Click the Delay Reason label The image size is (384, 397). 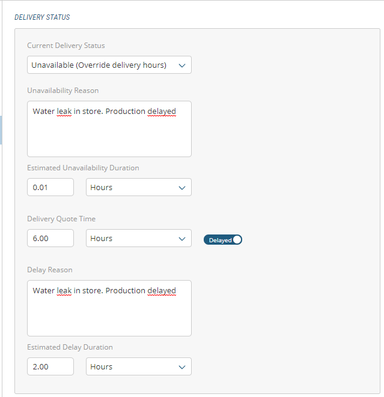50,270
